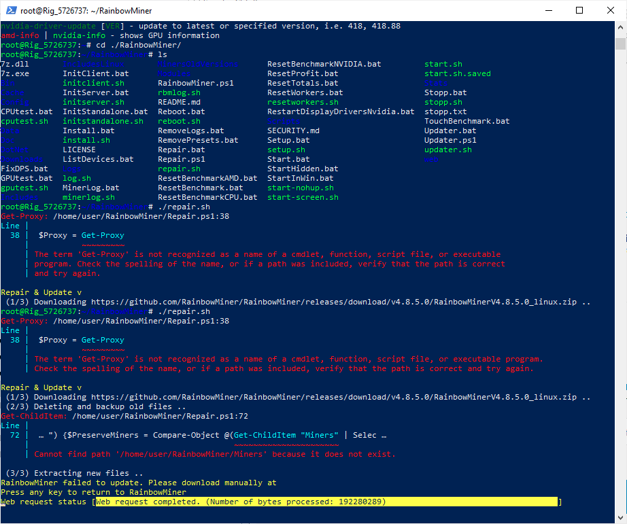
Task: Click ResetBenchmarkAMD.bat file name
Action: click(x=207, y=178)
